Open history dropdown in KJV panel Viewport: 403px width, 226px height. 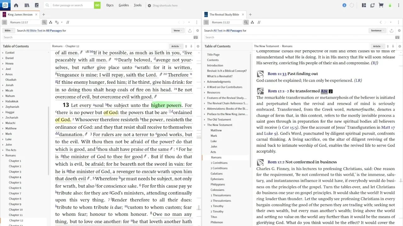[189, 22]
